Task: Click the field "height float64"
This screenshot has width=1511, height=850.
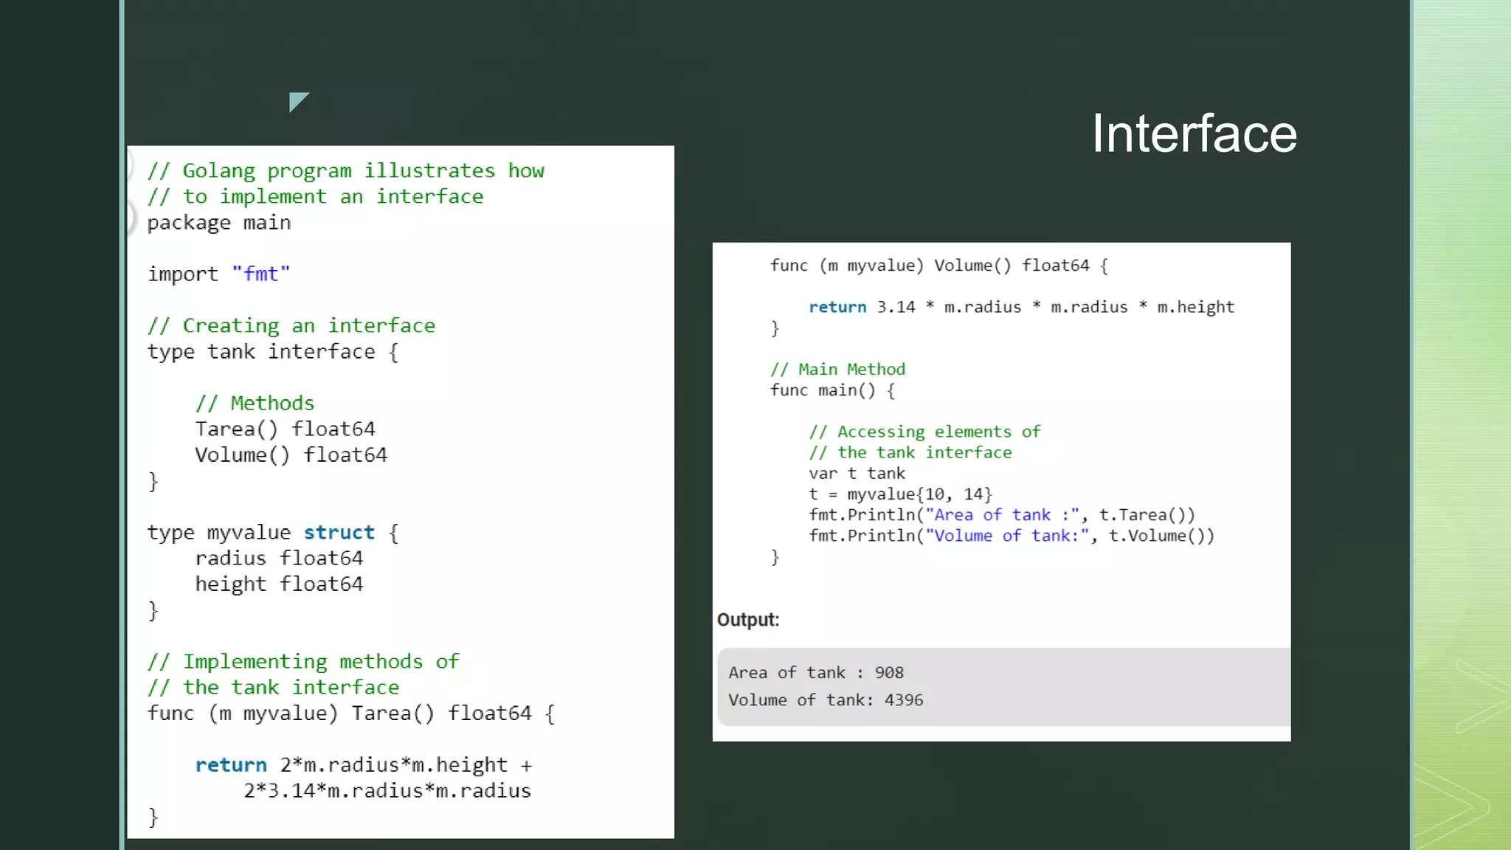Action: coord(279,584)
